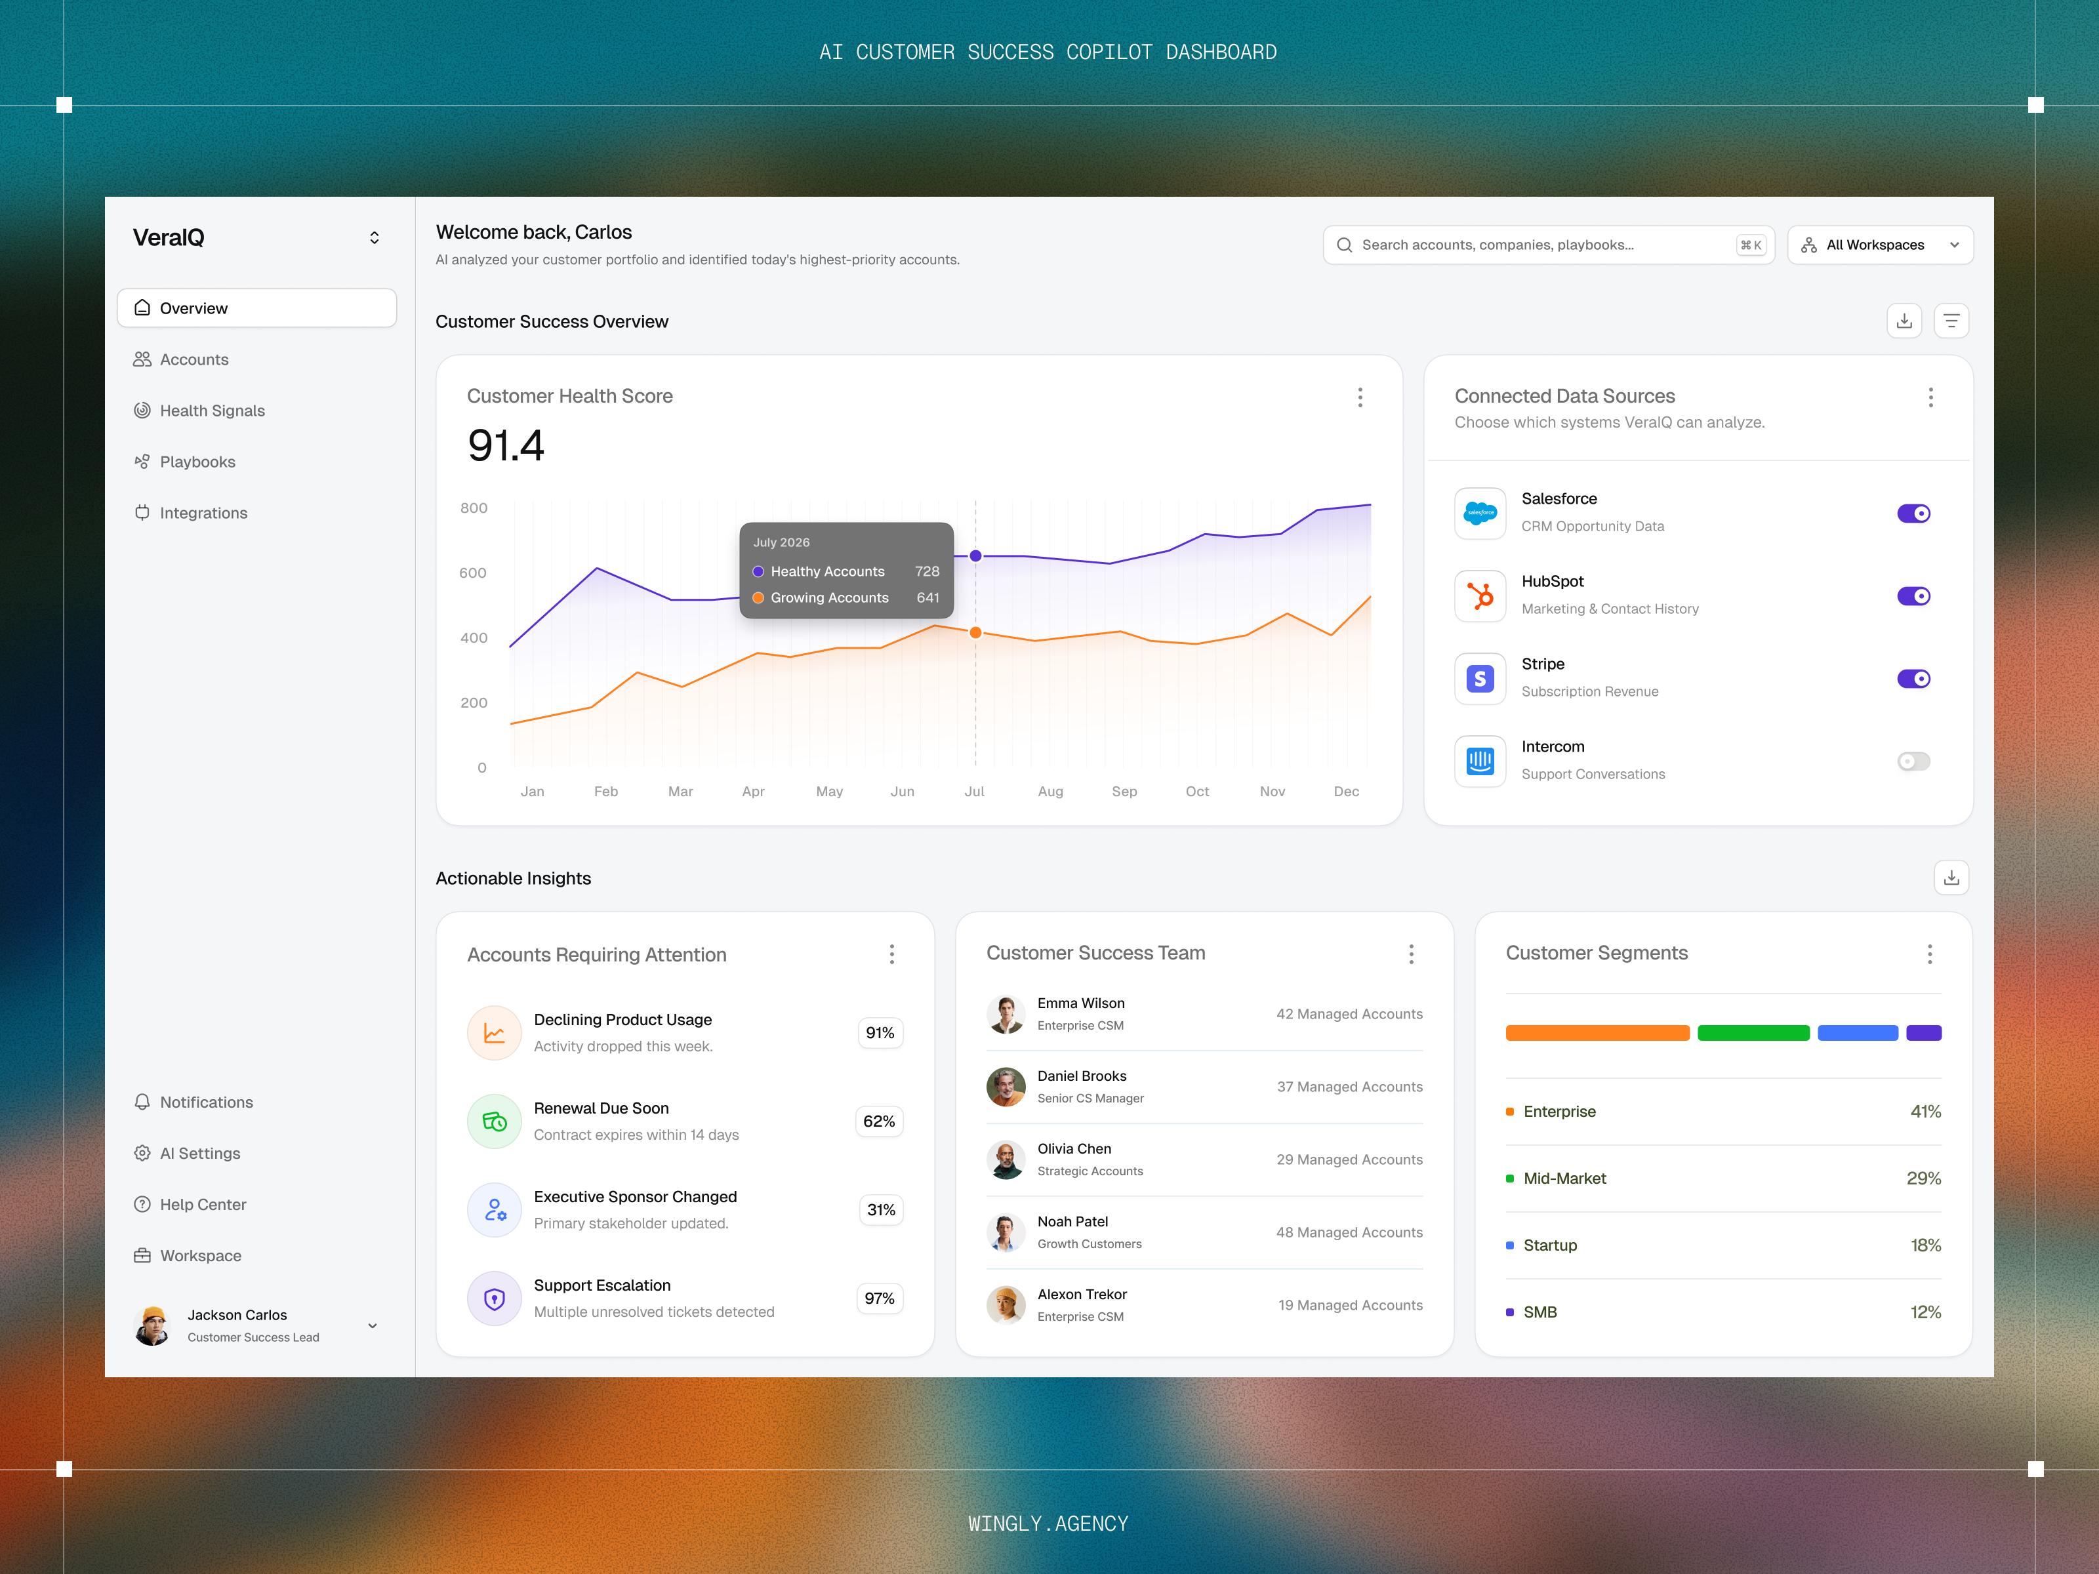Viewport: 2099px width, 1574px height.
Task: Open Noah Patel's team row
Action: 1204,1232
